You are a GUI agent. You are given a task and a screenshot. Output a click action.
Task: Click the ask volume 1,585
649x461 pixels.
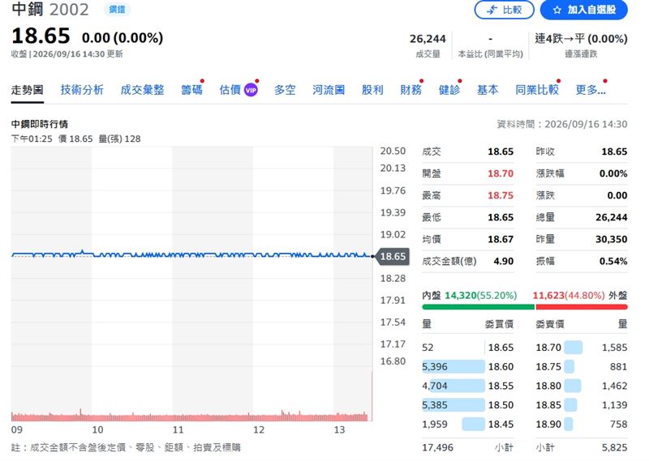pyautogui.click(x=615, y=348)
